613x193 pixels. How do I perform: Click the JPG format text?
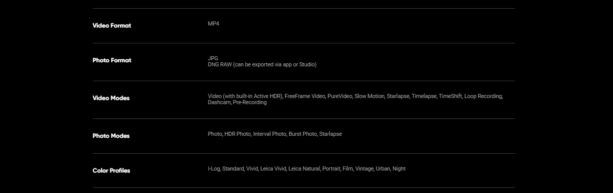[x=213, y=58]
